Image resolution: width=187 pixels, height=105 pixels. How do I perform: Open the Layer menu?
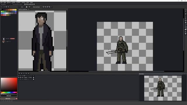13,2
